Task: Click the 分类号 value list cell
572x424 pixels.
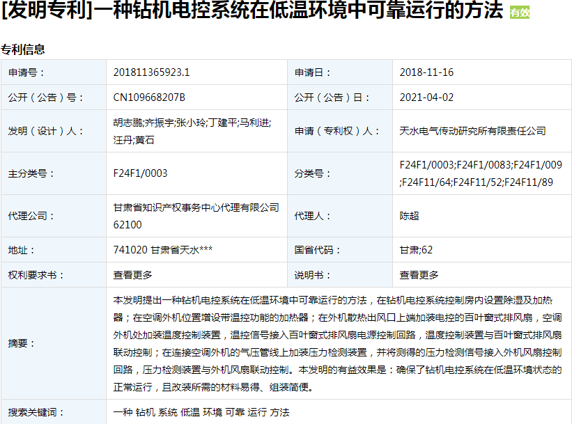Action: tap(481, 173)
